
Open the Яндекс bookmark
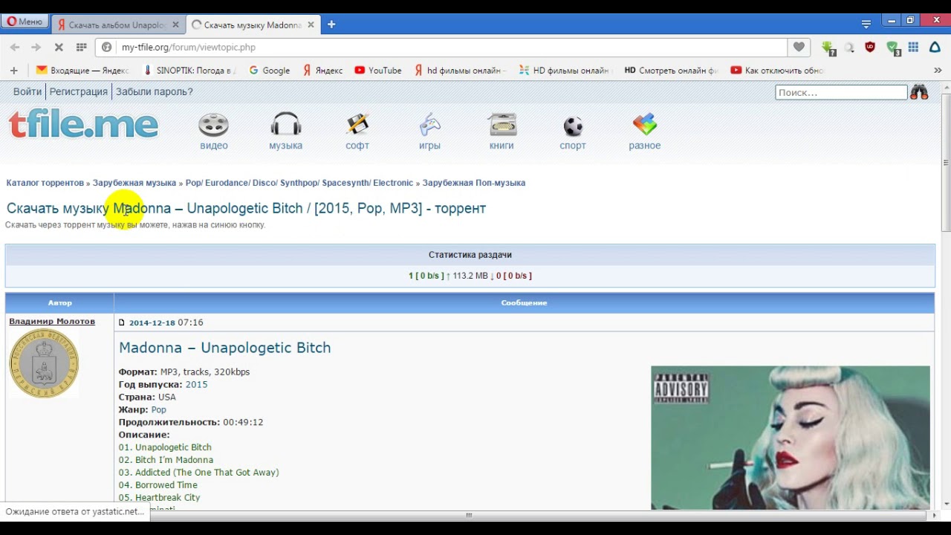click(322, 71)
